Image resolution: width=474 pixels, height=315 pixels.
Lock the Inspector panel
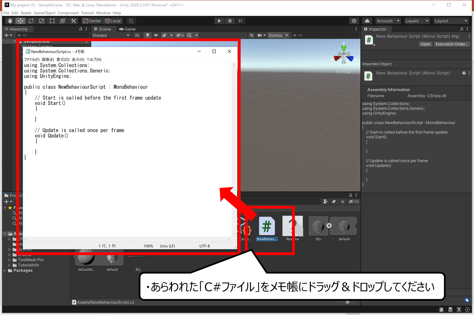tap(461, 29)
